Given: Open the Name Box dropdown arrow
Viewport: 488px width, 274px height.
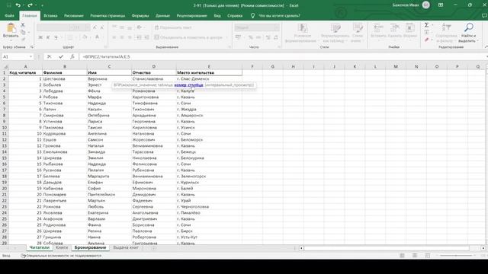Looking at the screenshot, I should pos(30,56).
